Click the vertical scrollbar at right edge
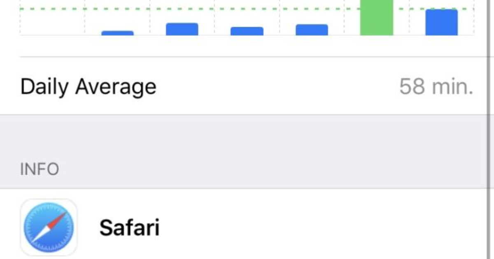Screen dimensions: 494x259 pos(488,123)
